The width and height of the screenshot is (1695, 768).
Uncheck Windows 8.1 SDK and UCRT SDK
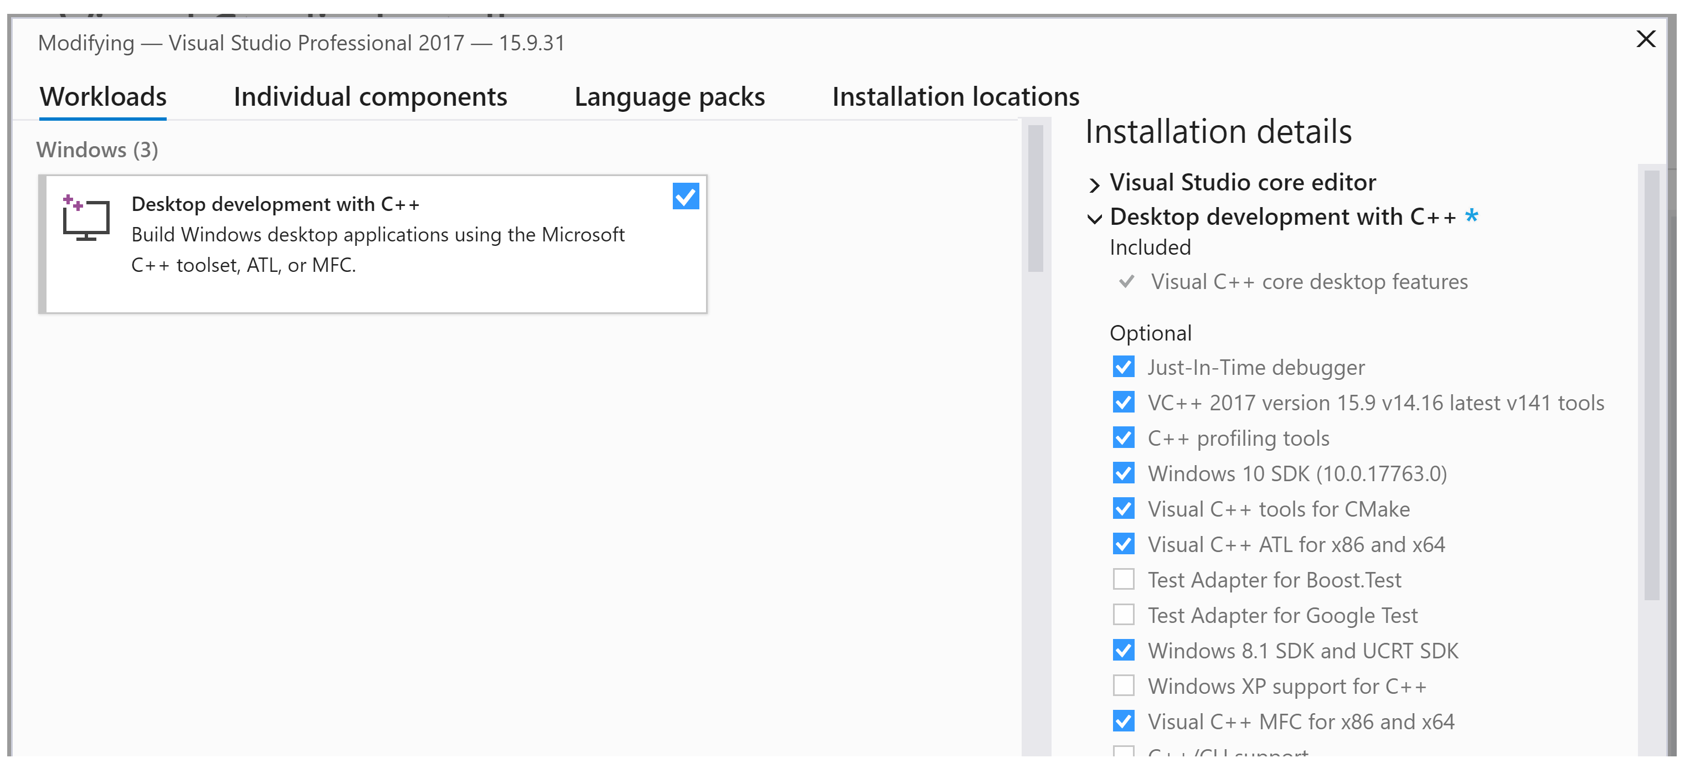click(1123, 651)
